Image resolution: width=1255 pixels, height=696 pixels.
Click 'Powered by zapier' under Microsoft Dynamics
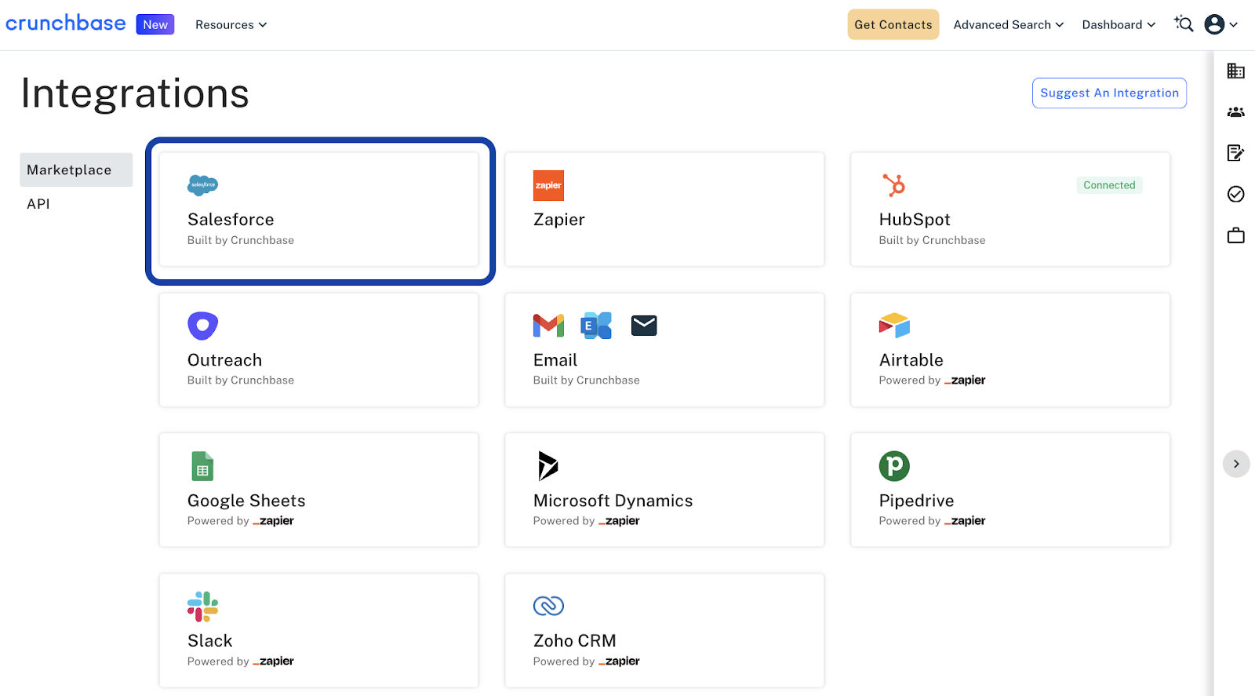pyautogui.click(x=587, y=521)
